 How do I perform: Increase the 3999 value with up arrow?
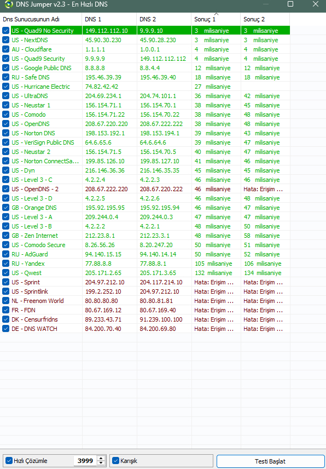coord(101,459)
